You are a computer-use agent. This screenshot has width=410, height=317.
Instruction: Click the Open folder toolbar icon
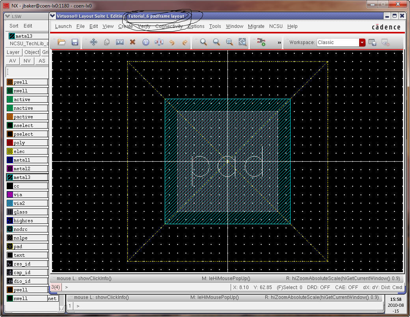point(61,42)
